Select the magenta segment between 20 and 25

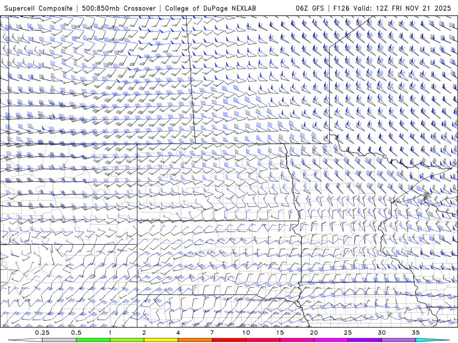click(331, 340)
